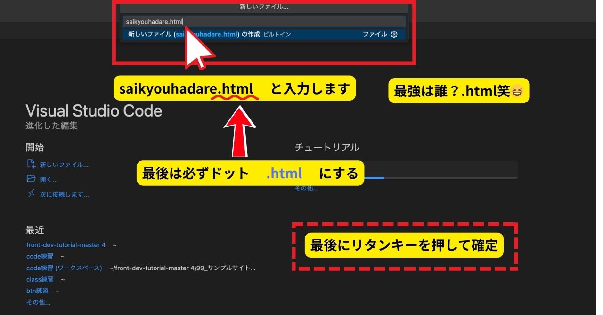Image resolution: width=603 pixels, height=315 pixels.
Task: Click その他... under the チュートリアル section
Action: click(x=306, y=188)
